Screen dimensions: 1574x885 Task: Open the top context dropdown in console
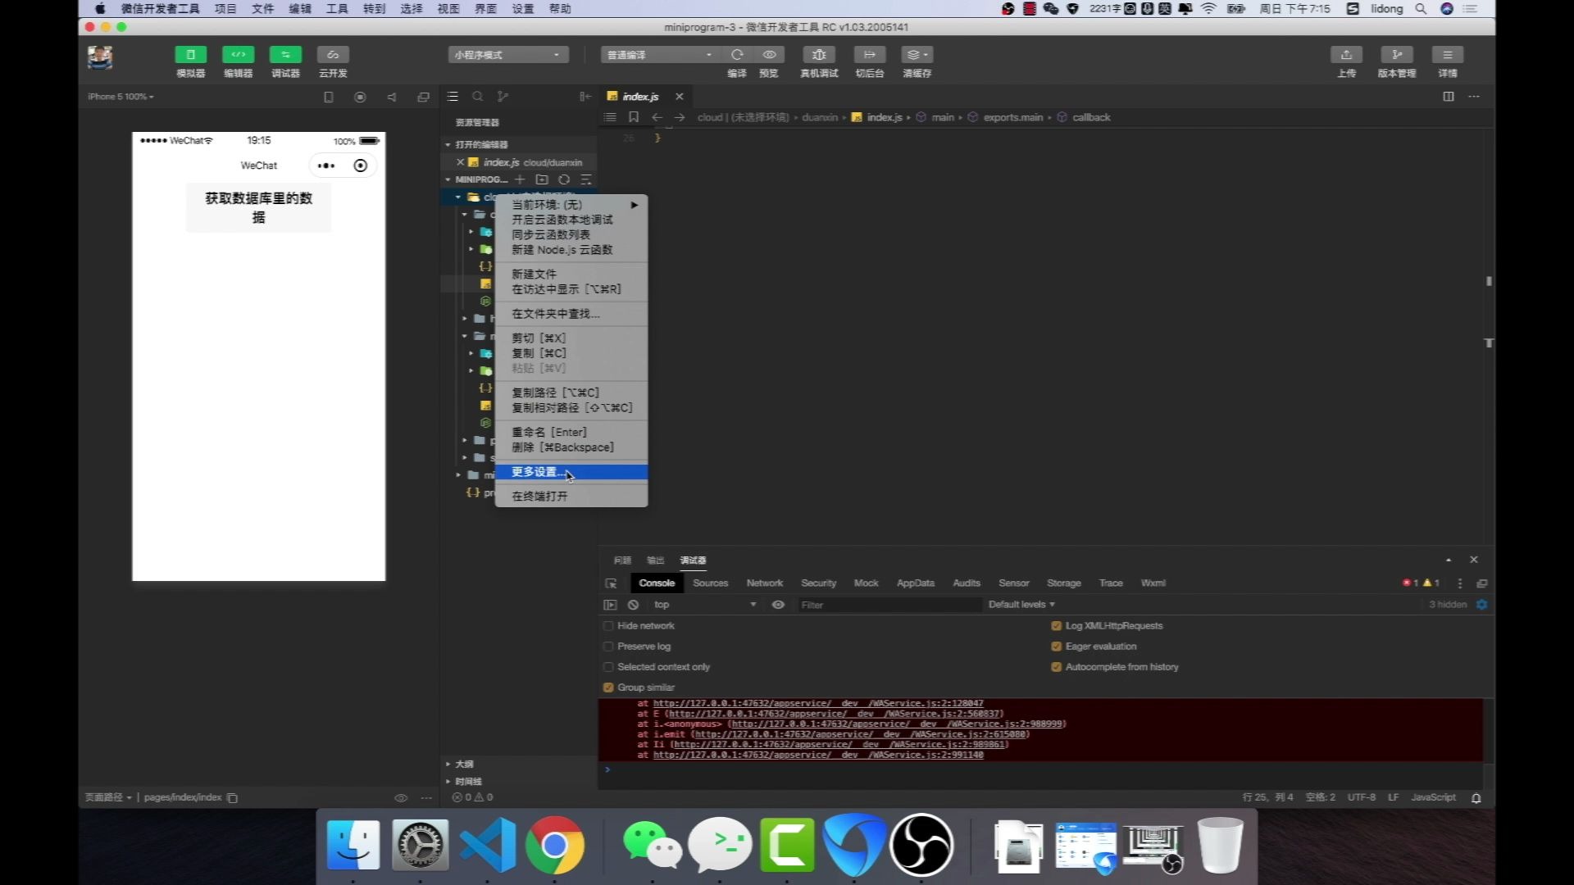tap(705, 605)
